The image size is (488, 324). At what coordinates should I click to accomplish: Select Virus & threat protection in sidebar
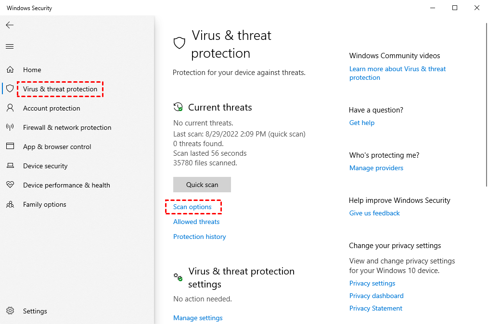coord(60,89)
